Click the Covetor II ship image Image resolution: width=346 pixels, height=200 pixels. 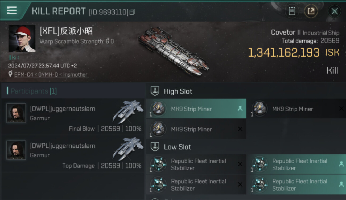coord(173,51)
